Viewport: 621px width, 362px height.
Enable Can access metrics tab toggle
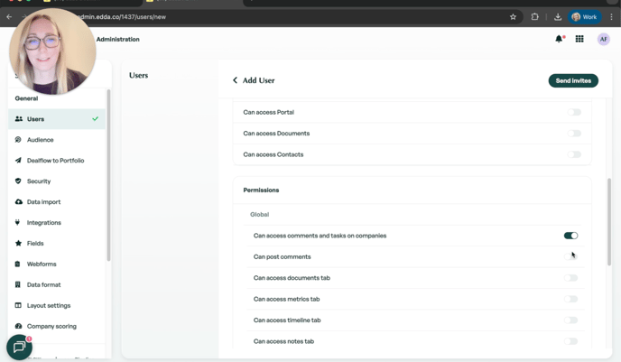point(570,299)
